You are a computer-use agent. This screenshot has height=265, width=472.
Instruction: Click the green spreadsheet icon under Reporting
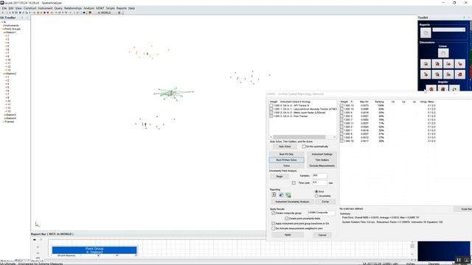[x=288, y=195]
